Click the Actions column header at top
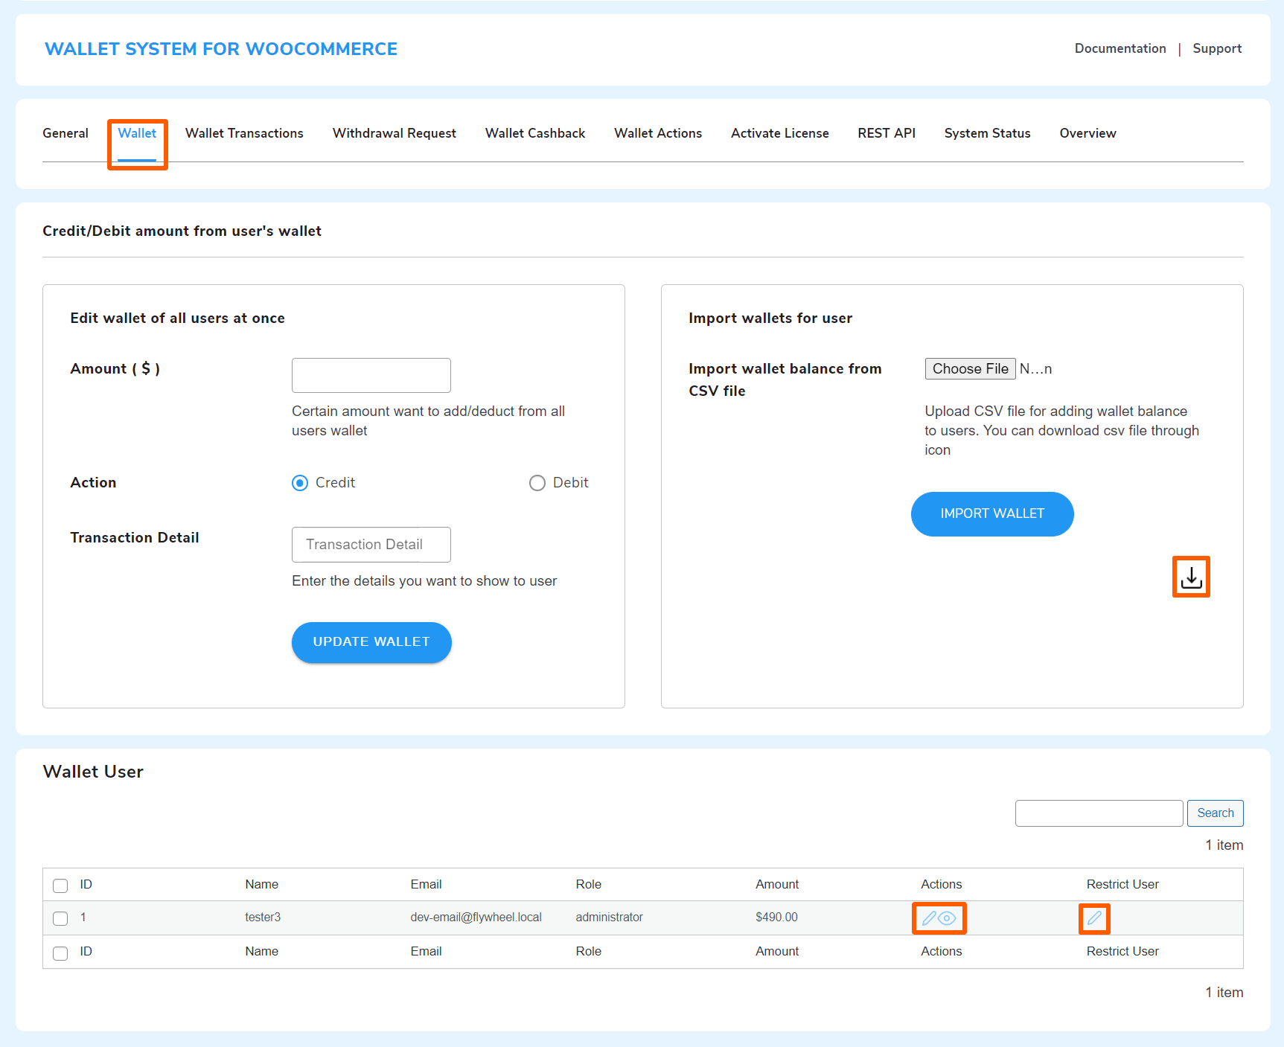This screenshot has width=1284, height=1047. pyautogui.click(x=942, y=884)
